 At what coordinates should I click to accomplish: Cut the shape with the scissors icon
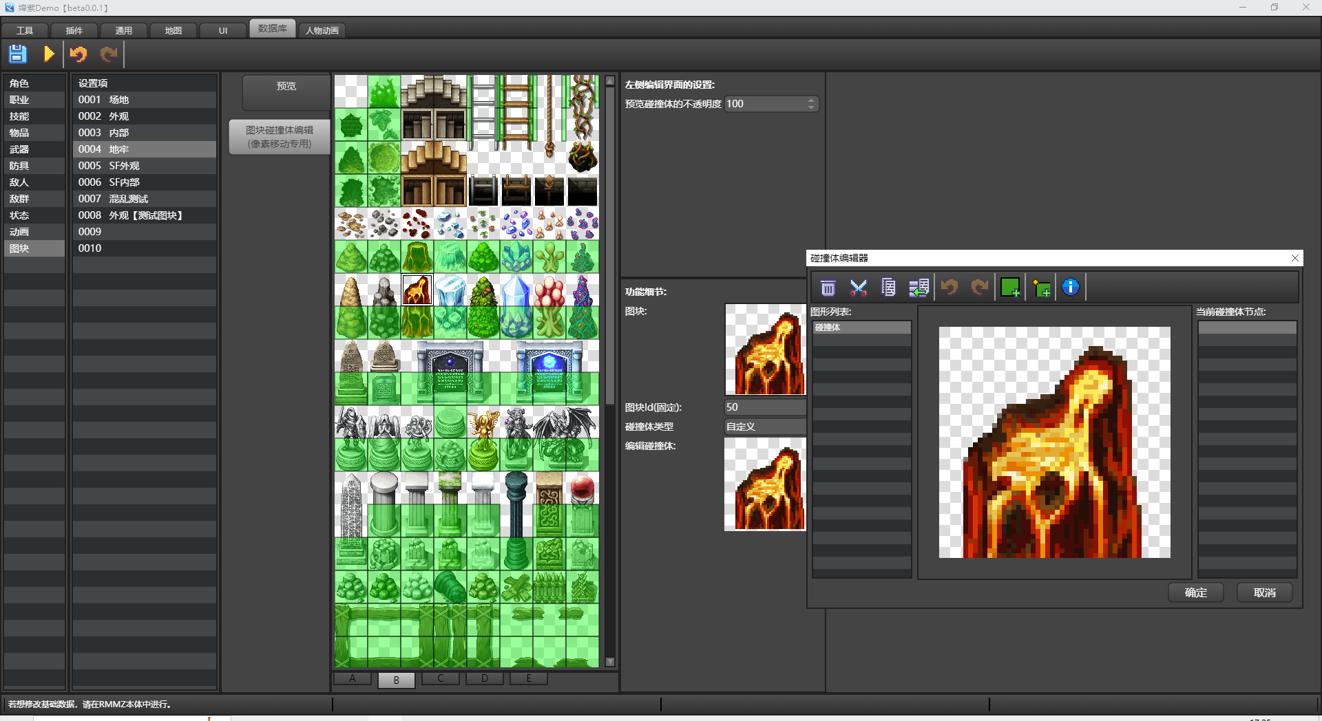859,288
